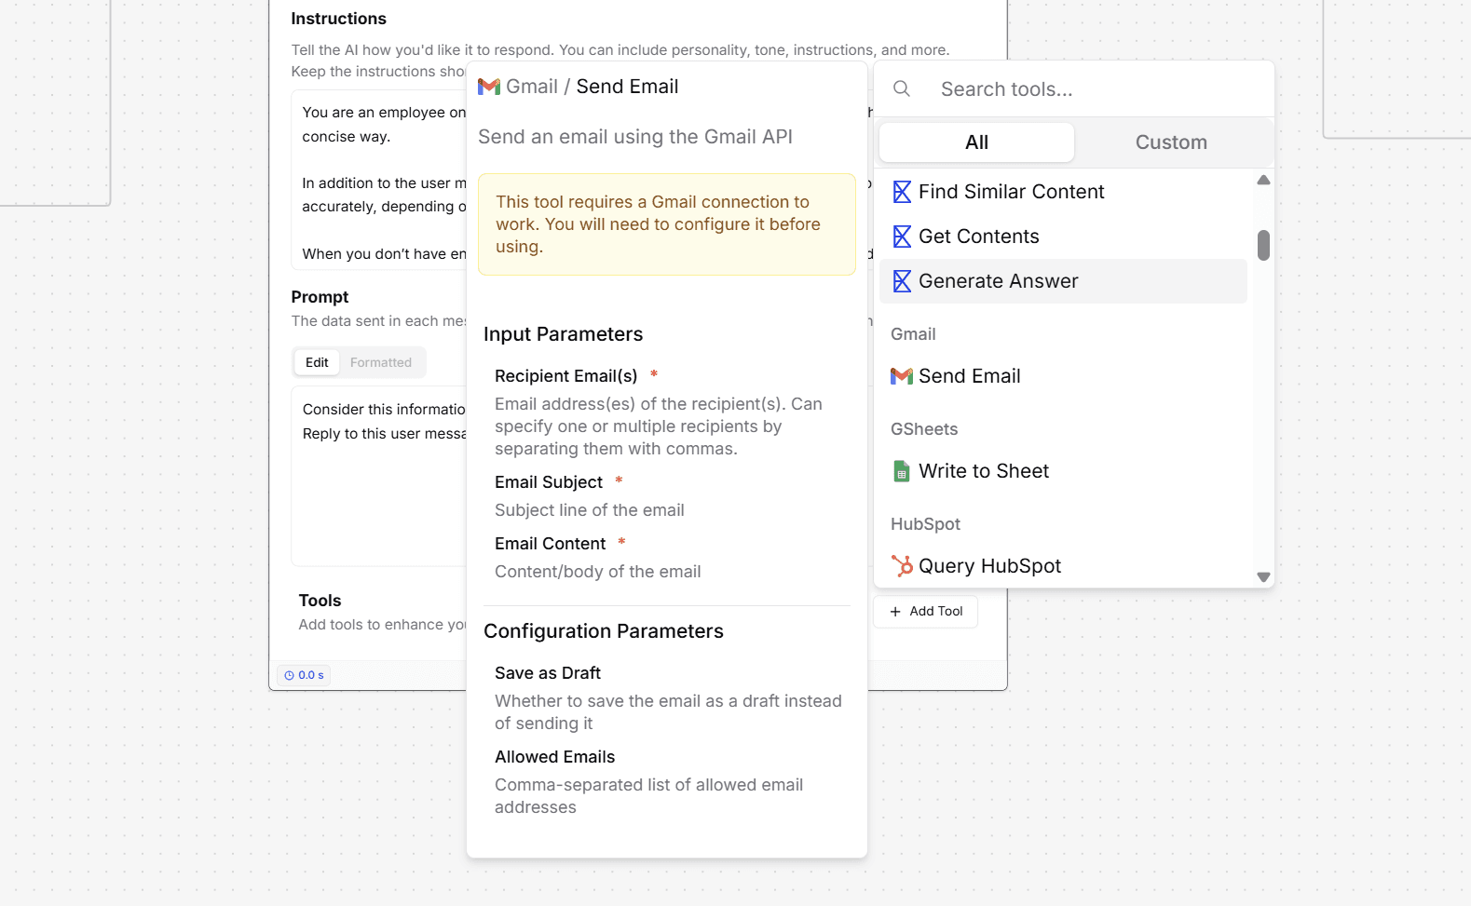Switch to the Custom tools tab
The image size is (1471, 906).
coord(1171,142)
